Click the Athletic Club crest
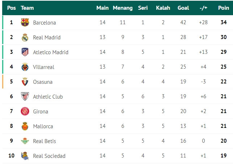The width and height of the screenshot is (233, 164). (x=25, y=96)
